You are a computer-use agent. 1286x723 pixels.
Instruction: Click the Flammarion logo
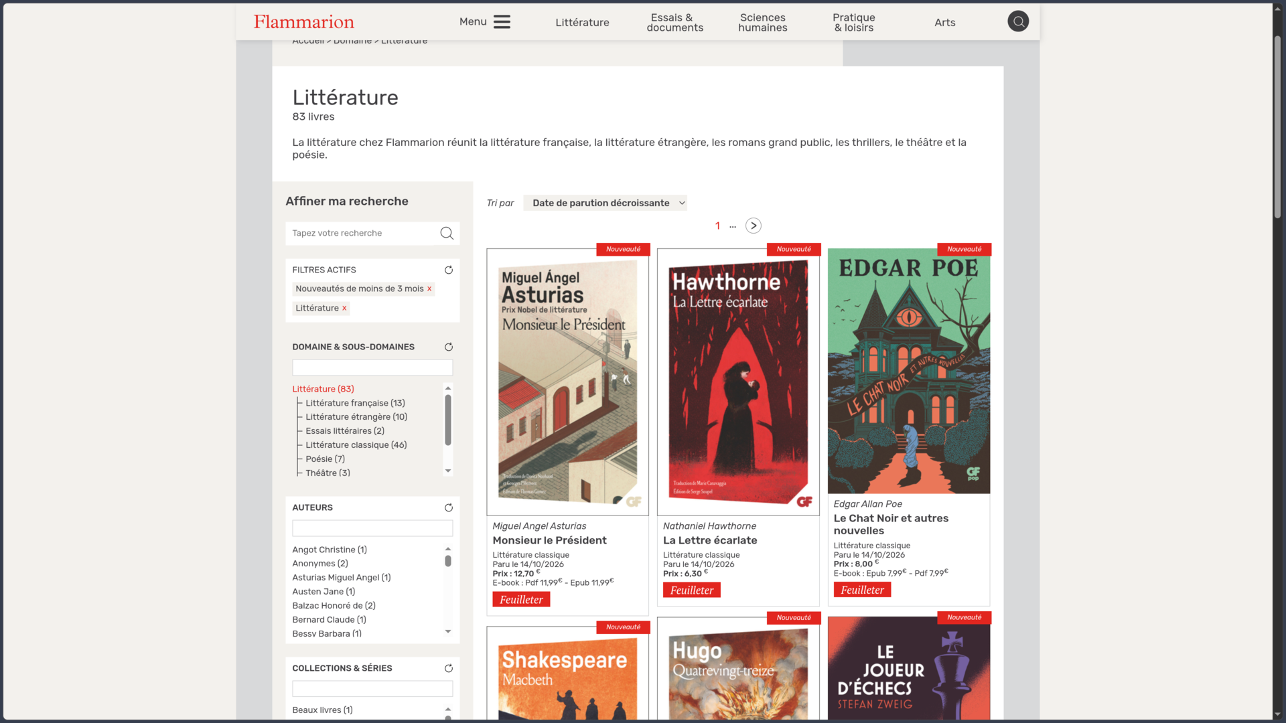tap(304, 22)
